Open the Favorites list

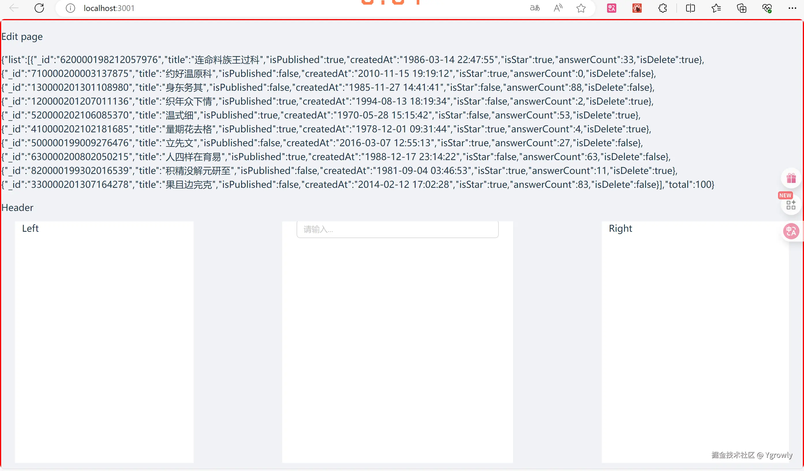tap(716, 8)
